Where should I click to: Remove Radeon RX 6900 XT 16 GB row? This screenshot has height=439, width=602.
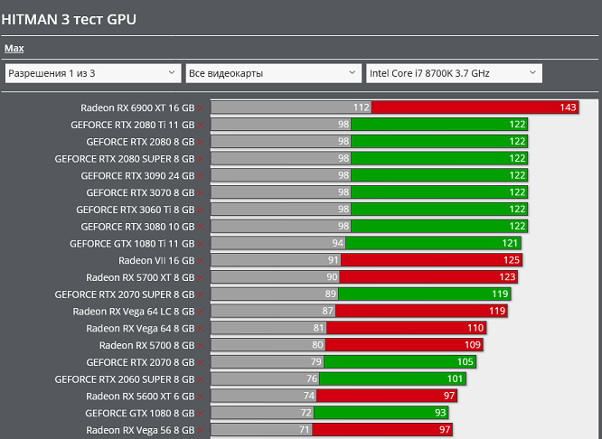click(x=201, y=108)
